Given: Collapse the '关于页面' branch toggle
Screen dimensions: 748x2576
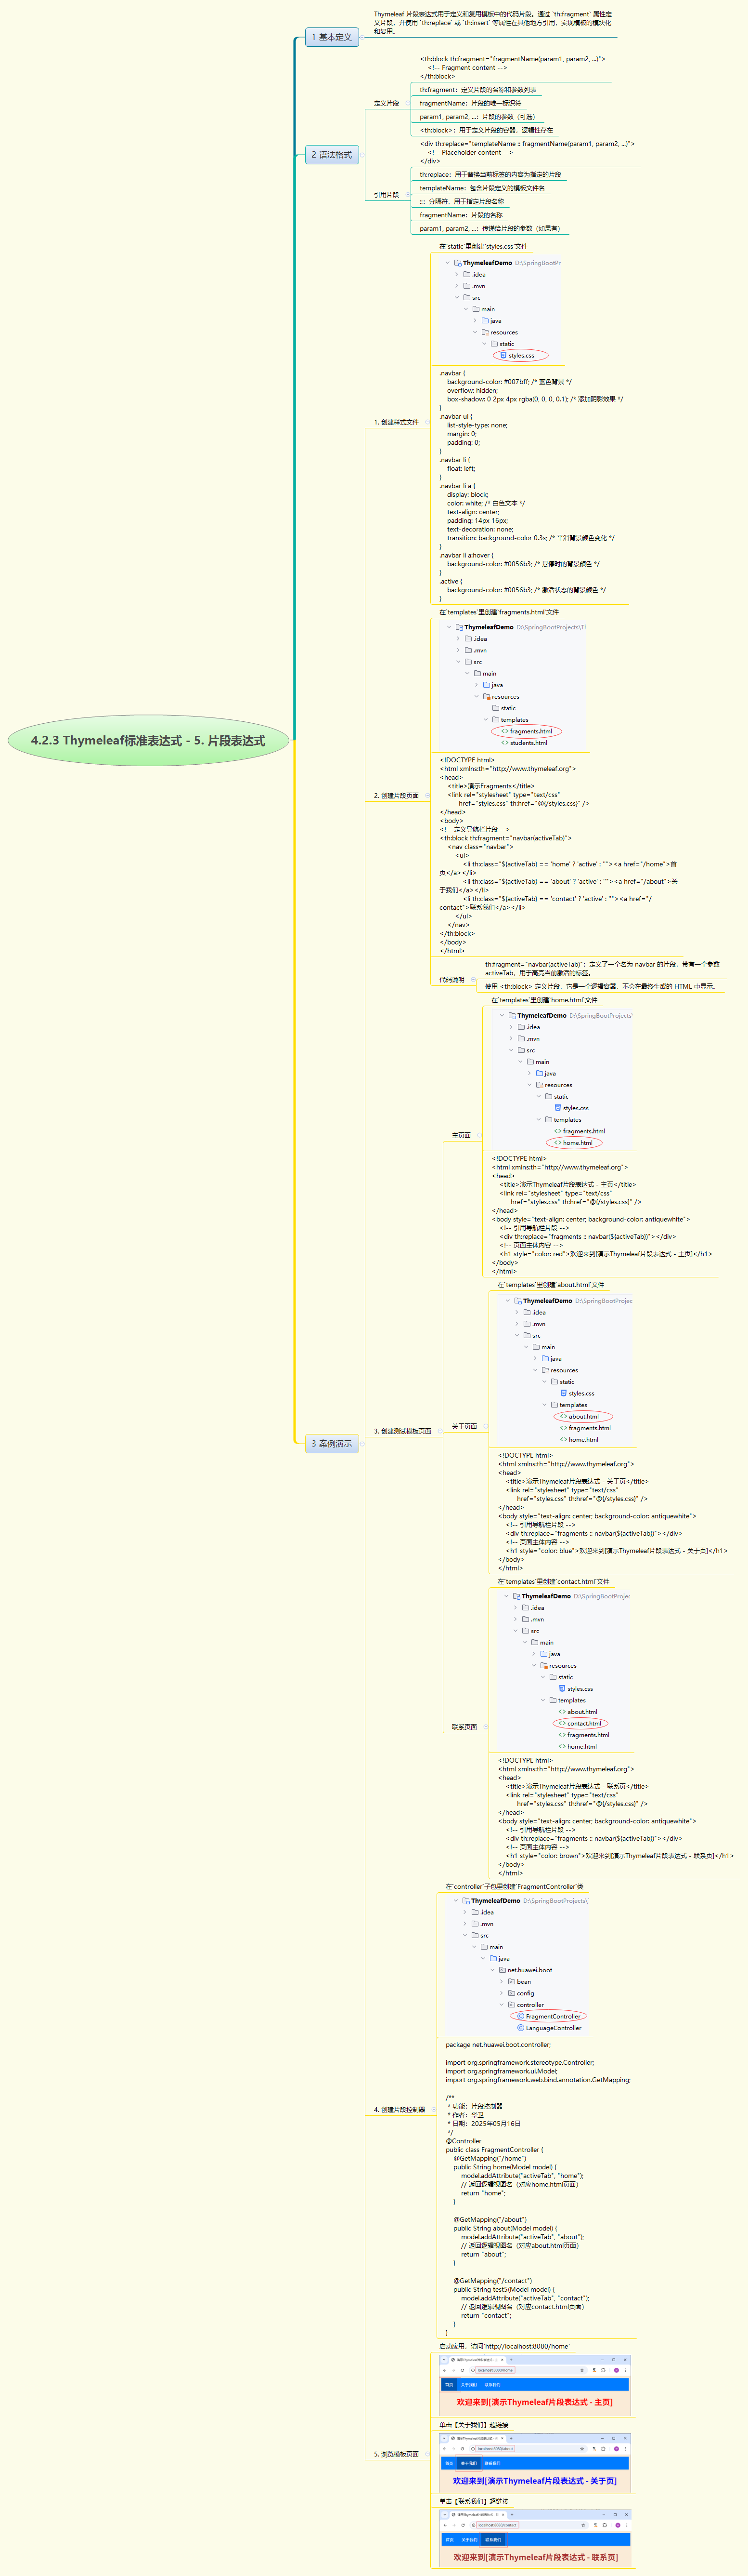Looking at the screenshot, I should tap(485, 1426).
